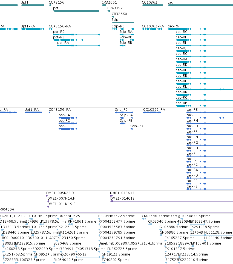Click the HL01128.5prime EST label
Viewport: 233px width, 264px height.
pos(218,232)
